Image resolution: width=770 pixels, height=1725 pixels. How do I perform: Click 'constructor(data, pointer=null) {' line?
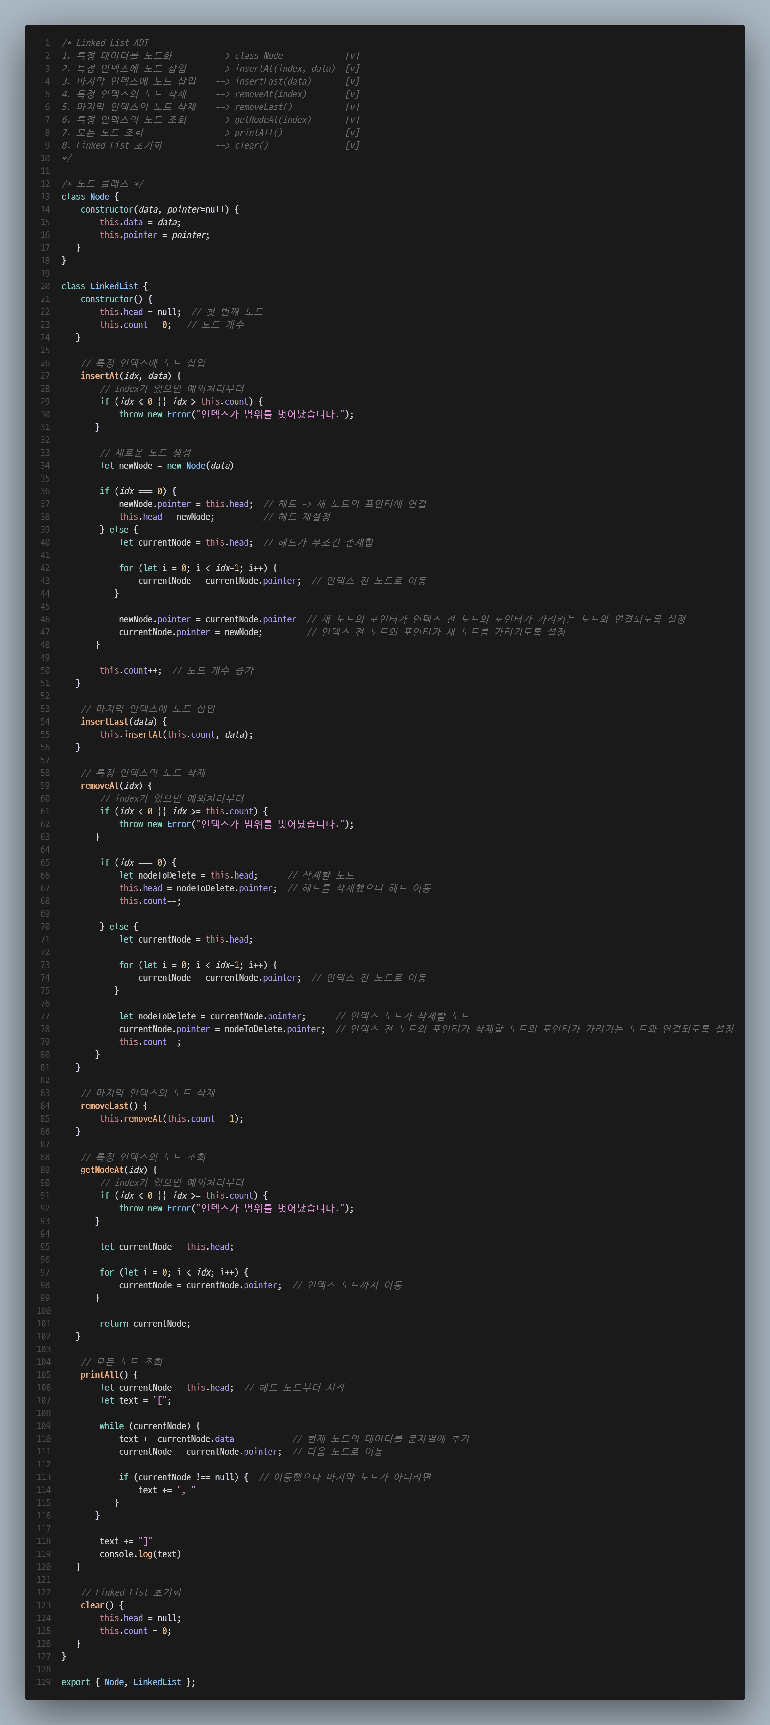pos(159,210)
